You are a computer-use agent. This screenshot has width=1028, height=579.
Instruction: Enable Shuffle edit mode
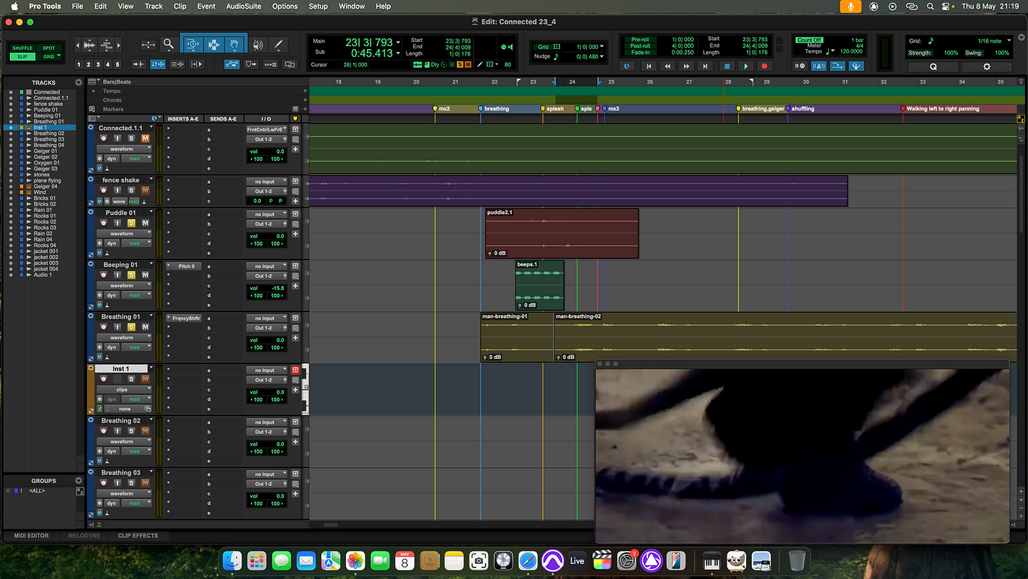point(22,48)
